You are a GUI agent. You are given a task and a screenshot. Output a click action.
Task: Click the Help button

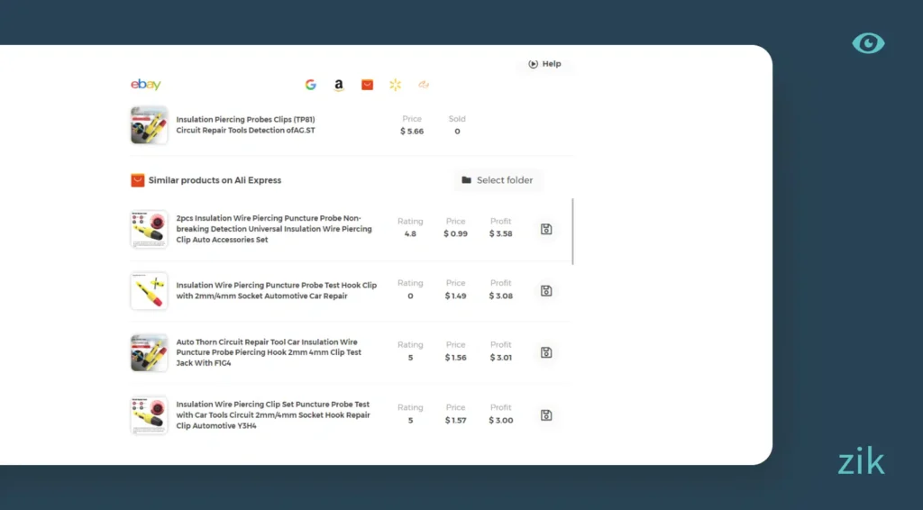(544, 64)
